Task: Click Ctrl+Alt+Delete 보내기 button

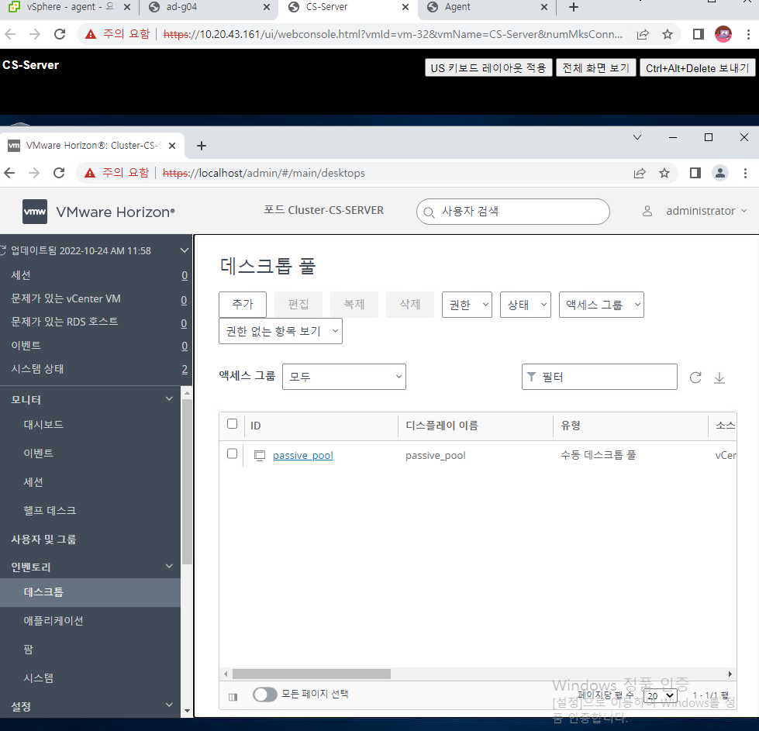Action: (x=698, y=67)
